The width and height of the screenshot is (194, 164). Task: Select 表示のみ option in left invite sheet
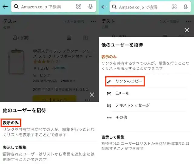tap(11, 123)
